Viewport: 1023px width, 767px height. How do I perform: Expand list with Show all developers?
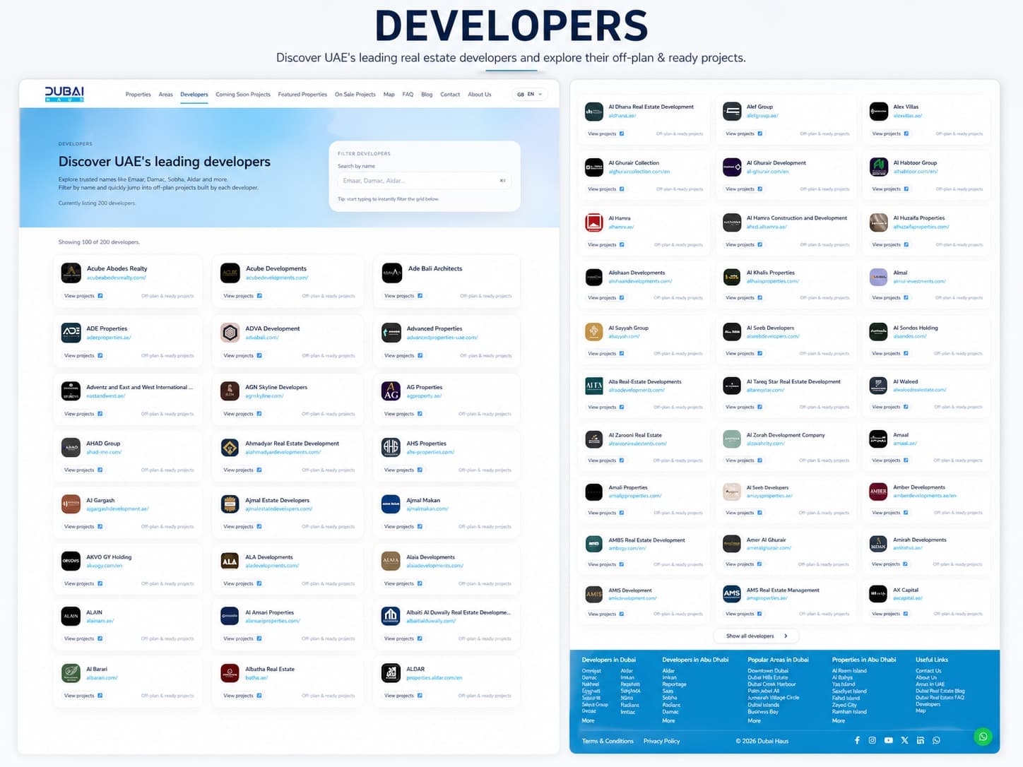pyautogui.click(x=756, y=636)
